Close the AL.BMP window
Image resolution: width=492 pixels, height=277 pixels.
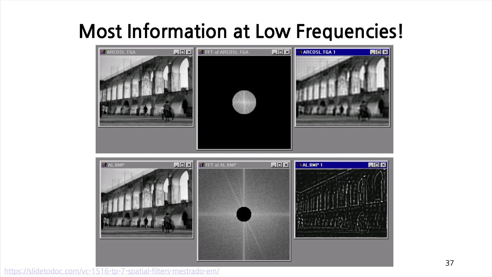tap(189, 165)
